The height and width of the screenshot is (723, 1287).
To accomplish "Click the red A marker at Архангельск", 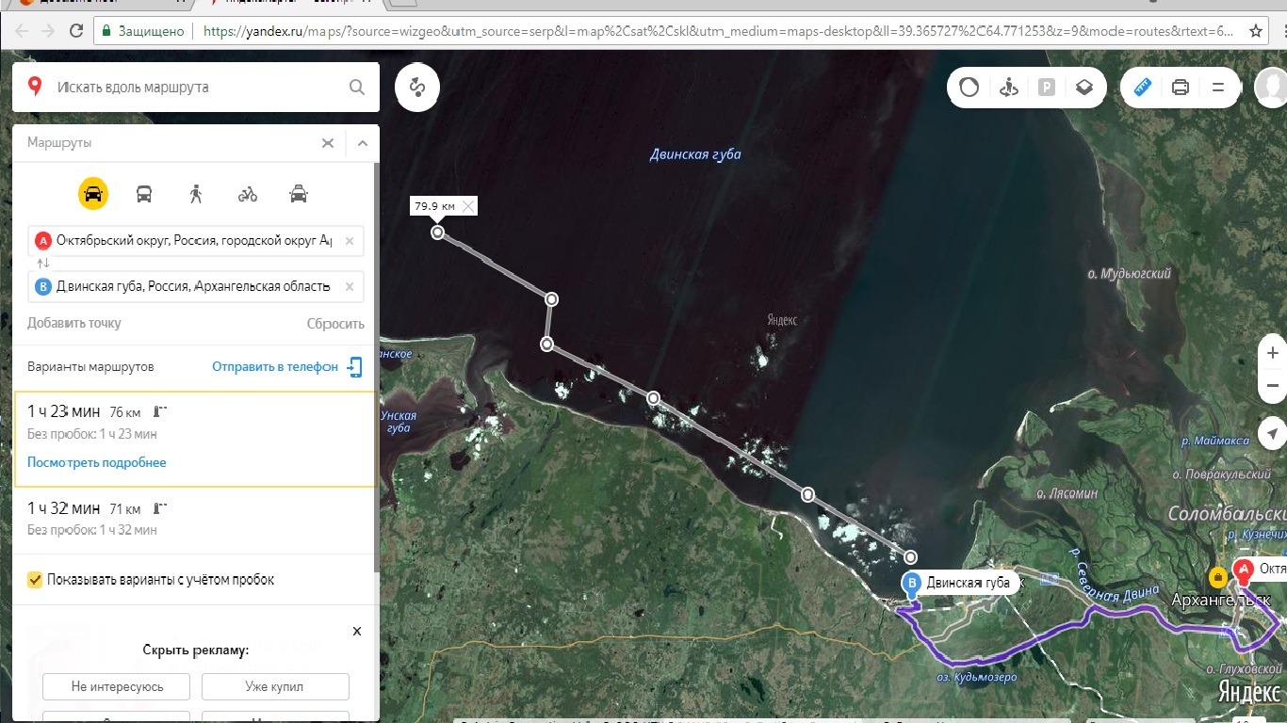I will tap(1244, 570).
